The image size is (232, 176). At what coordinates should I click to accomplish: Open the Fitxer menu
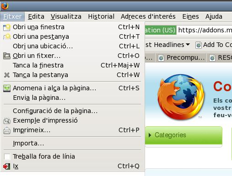coord(12,16)
